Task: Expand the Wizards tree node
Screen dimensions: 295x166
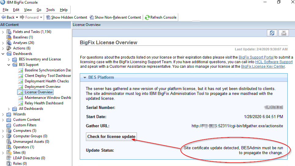Action: (x=3, y=114)
